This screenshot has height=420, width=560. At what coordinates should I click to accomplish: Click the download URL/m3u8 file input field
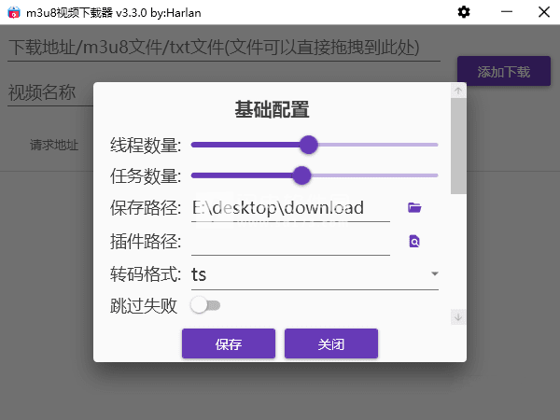[224, 48]
